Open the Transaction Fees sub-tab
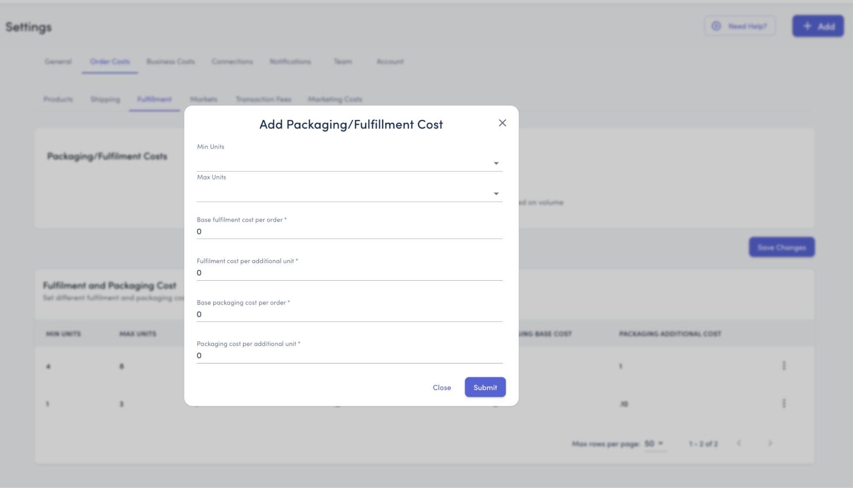 (x=263, y=99)
